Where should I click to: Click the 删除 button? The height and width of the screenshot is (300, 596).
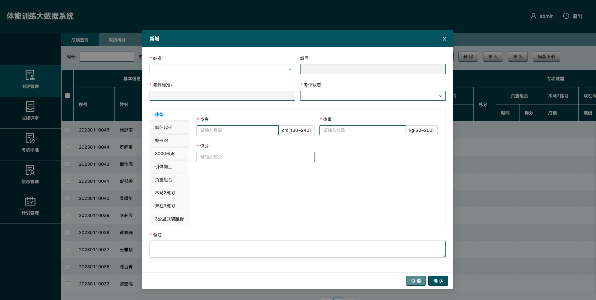click(x=468, y=57)
